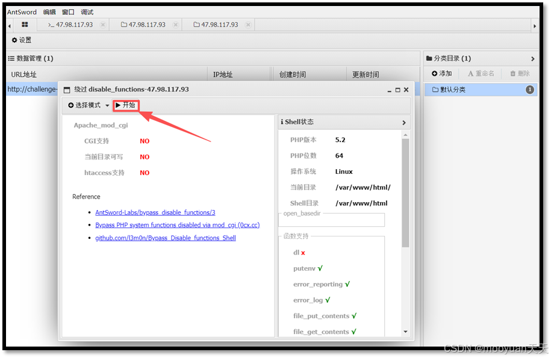Image resolution: width=551 pixels, height=358 pixels.
Task: Click the 删除 button
Action: [520, 73]
